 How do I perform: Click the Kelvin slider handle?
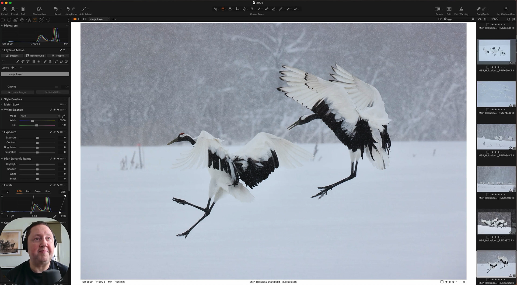pyautogui.click(x=33, y=121)
